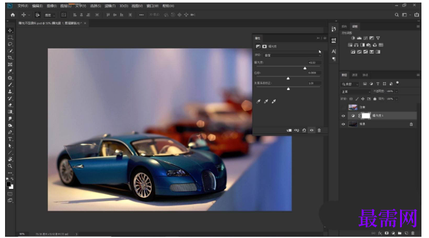The width and height of the screenshot is (429, 238).
Task: Select the Eraser tool
Action: click(x=10, y=105)
